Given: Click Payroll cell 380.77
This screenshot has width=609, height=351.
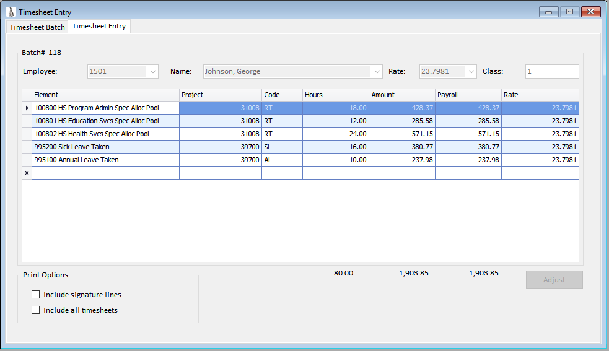Looking at the screenshot, I should pos(468,147).
